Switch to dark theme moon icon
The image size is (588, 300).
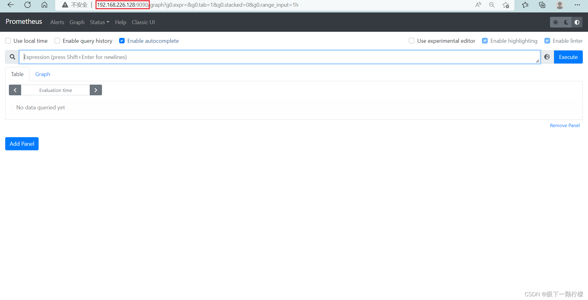[x=566, y=22]
